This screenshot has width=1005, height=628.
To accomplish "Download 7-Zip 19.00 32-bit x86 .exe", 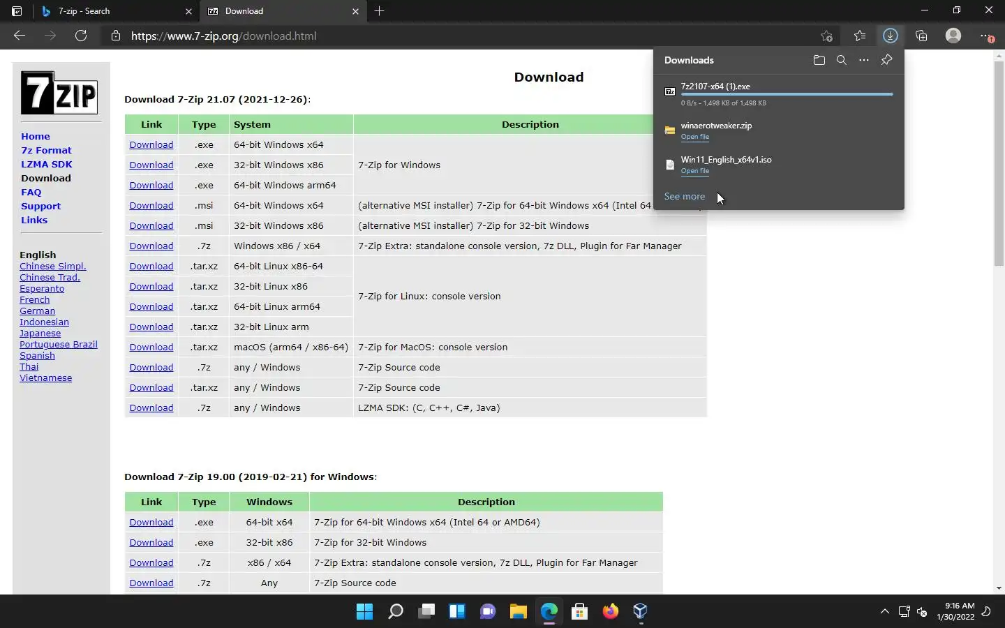I will click(151, 543).
